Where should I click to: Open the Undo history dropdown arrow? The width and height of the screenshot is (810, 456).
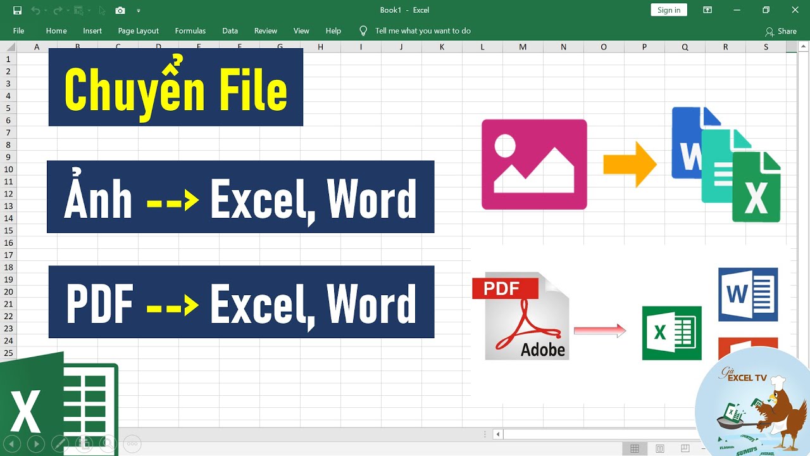[x=46, y=11]
